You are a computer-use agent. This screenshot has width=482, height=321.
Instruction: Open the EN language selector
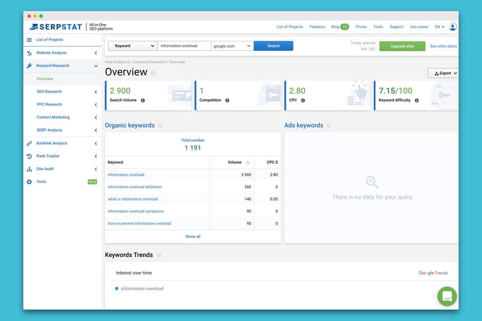440,27
